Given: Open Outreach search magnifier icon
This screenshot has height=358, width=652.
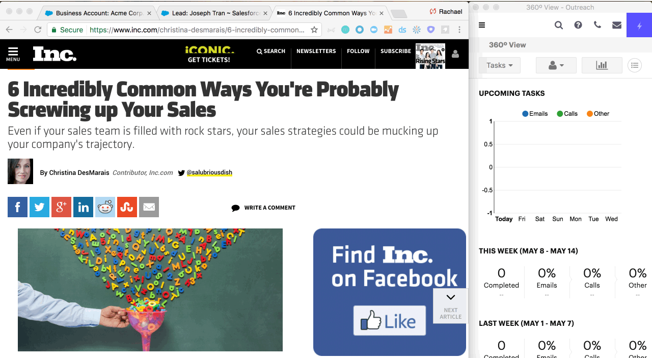Looking at the screenshot, I should click(x=559, y=25).
